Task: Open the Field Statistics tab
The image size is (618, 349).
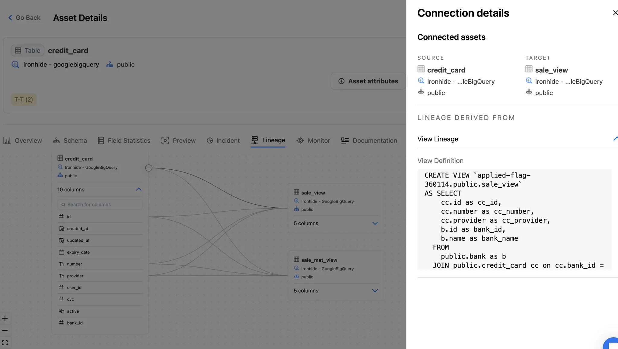Action: pyautogui.click(x=124, y=141)
